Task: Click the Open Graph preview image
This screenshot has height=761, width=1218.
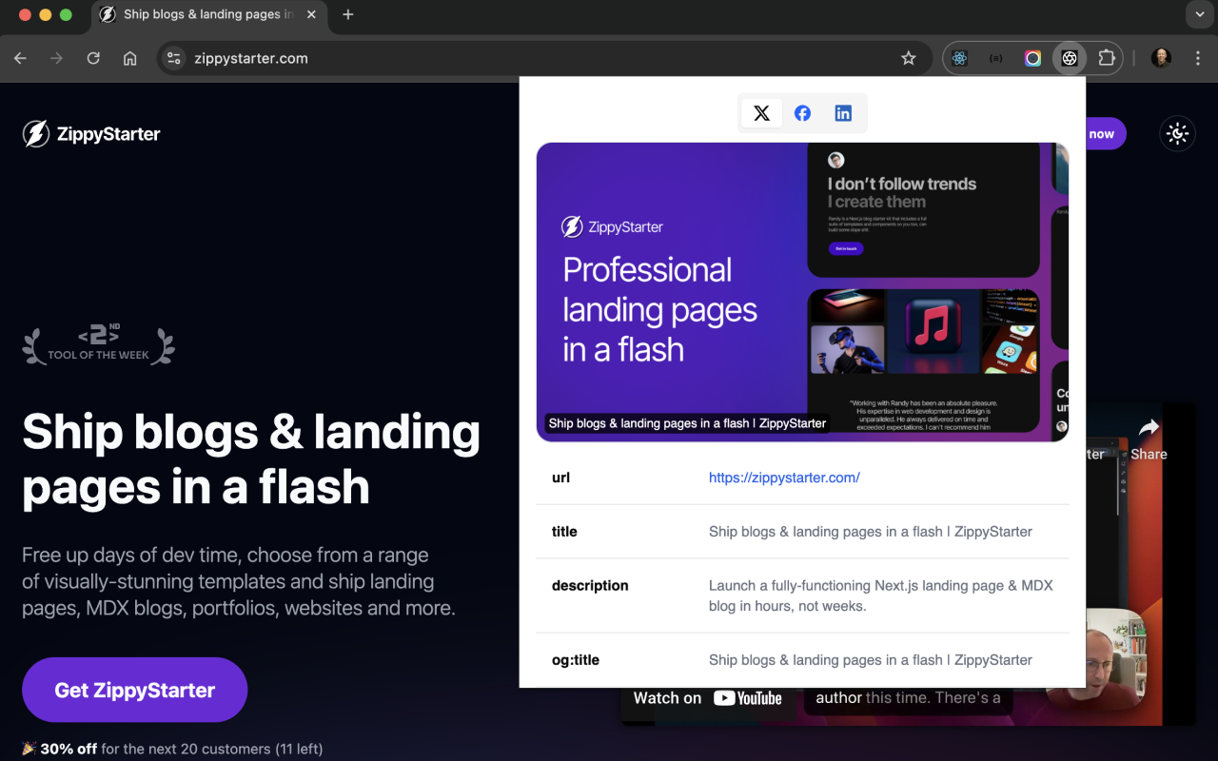Action: point(802,292)
